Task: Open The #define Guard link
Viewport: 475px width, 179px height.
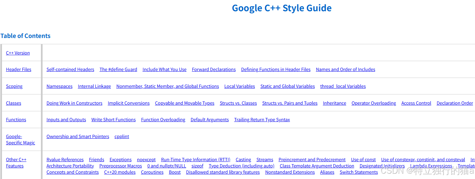Action: tap(118, 69)
